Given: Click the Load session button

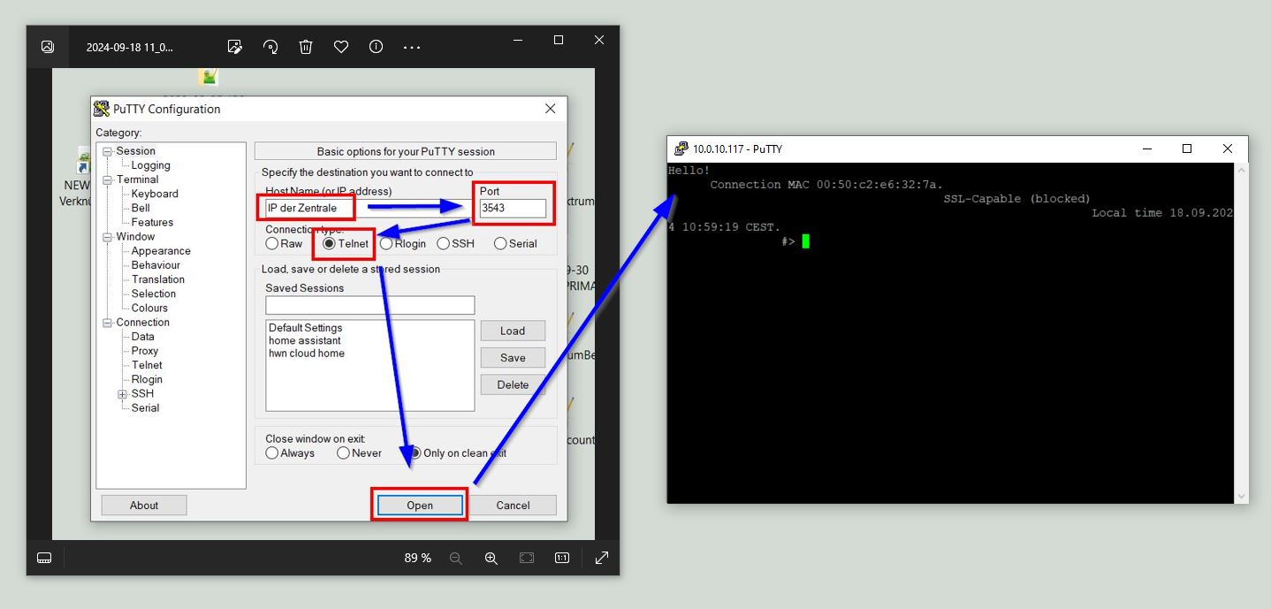Looking at the screenshot, I should click(513, 331).
